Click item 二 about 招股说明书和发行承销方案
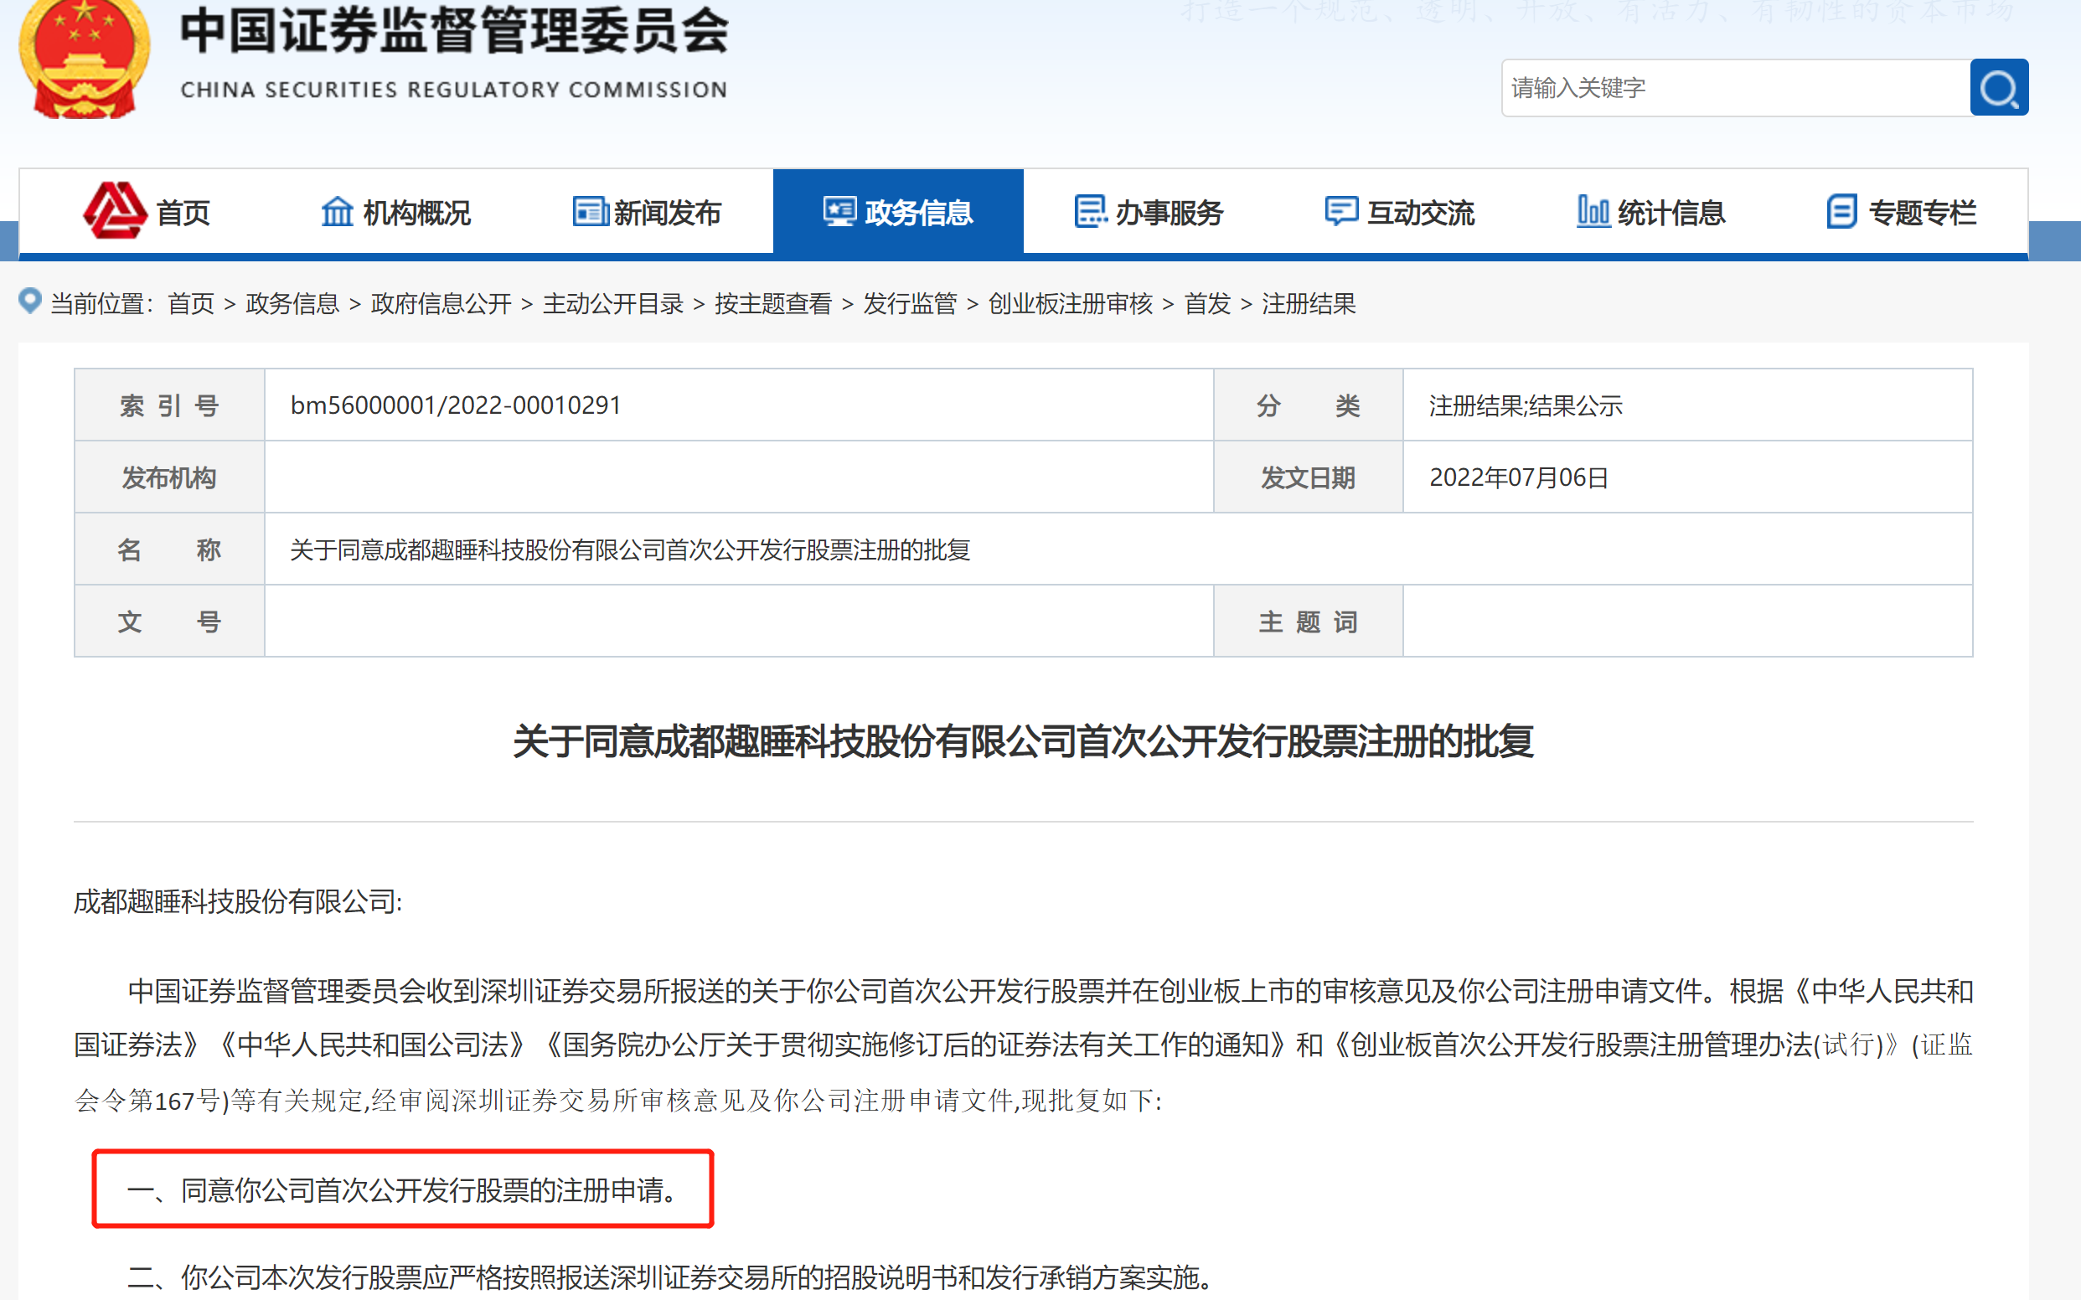 tap(671, 1277)
